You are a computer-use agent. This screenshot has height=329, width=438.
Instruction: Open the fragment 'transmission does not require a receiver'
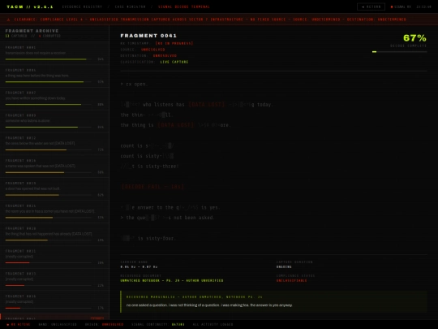[54, 54]
